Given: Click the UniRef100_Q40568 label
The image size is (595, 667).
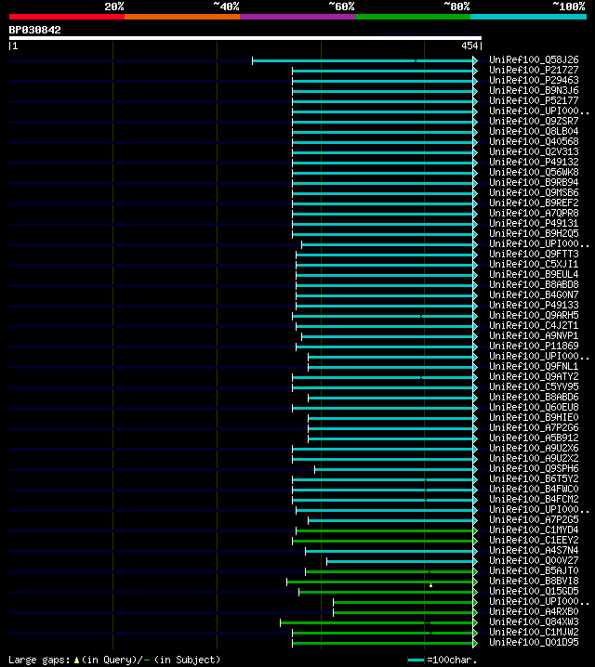Looking at the screenshot, I should pyautogui.click(x=534, y=141).
